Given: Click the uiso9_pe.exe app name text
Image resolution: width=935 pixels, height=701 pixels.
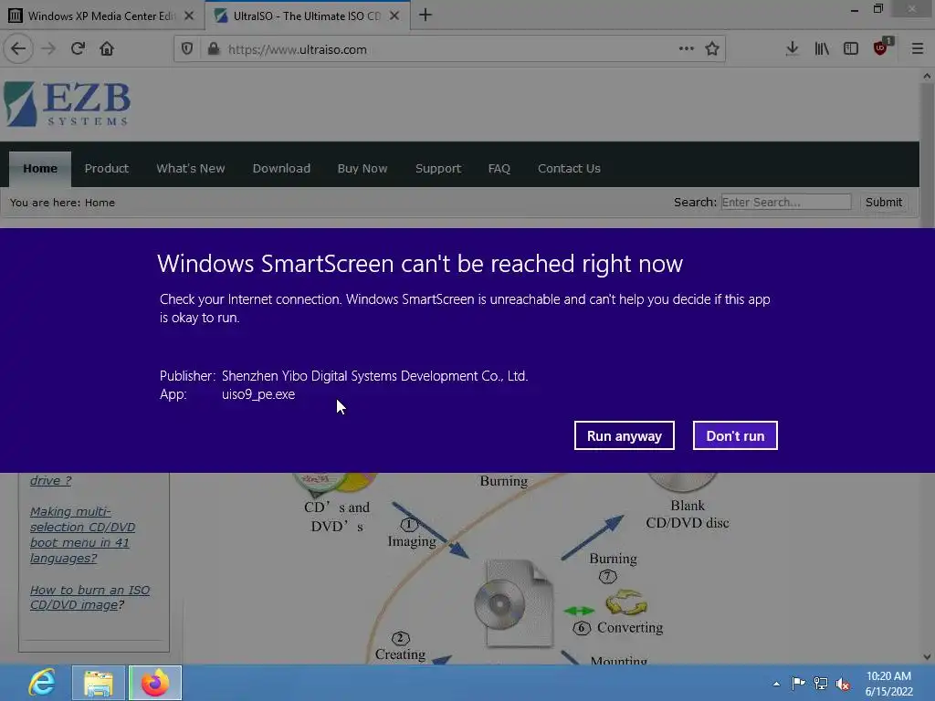Looking at the screenshot, I should tap(258, 394).
